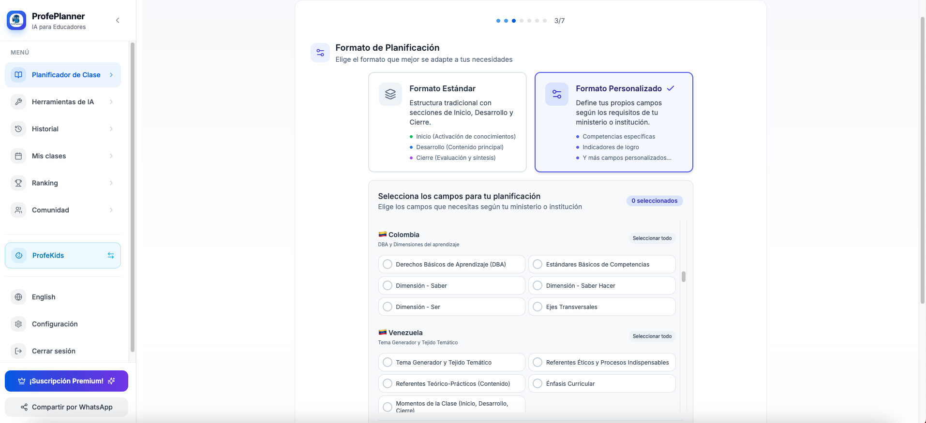Image resolution: width=926 pixels, height=423 pixels.
Task: Click the sliders icon in Formato Personalizado card
Action: pyautogui.click(x=557, y=94)
